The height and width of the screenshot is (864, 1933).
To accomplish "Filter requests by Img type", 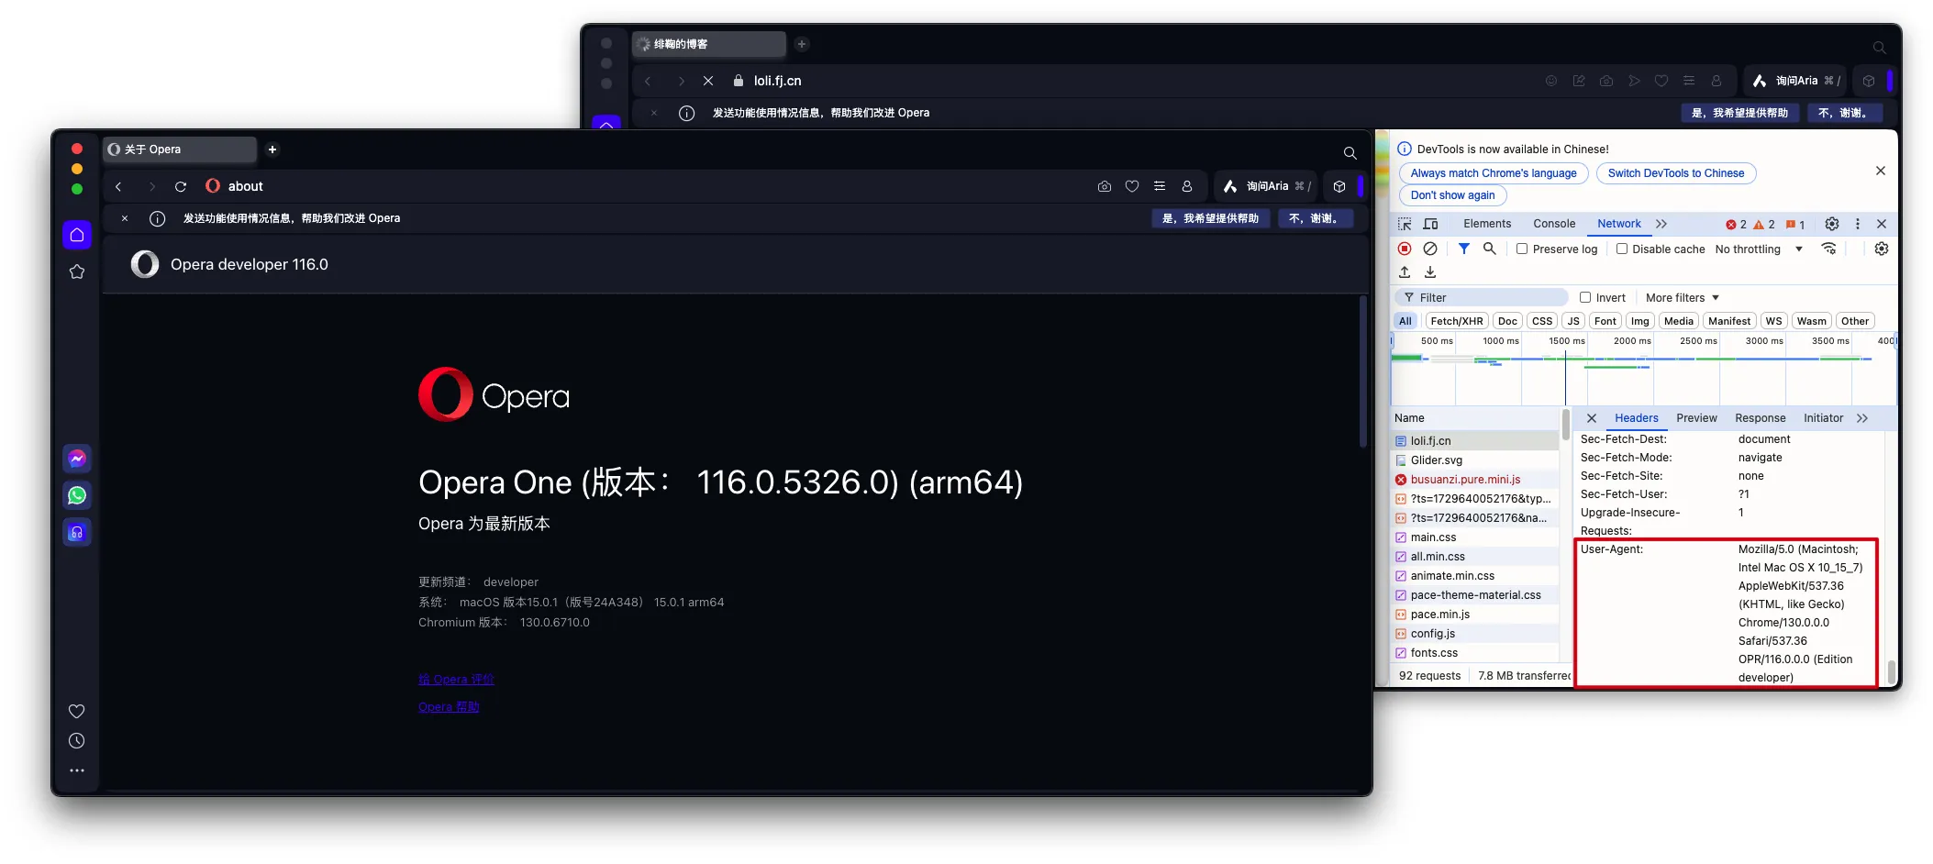I will pyautogui.click(x=1640, y=321).
